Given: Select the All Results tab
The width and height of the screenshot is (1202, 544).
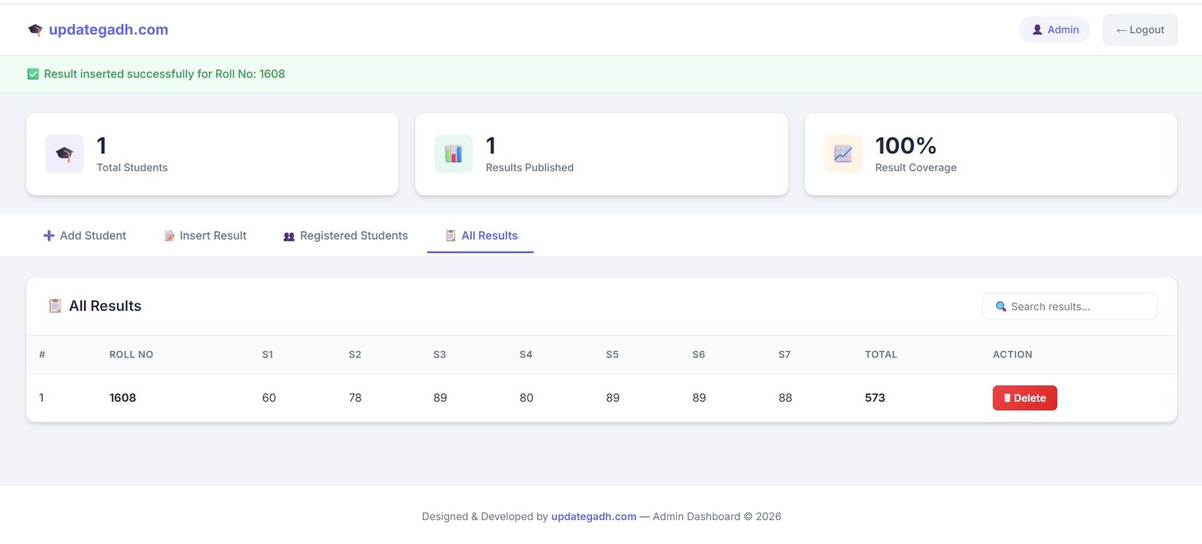Looking at the screenshot, I should click(x=481, y=236).
